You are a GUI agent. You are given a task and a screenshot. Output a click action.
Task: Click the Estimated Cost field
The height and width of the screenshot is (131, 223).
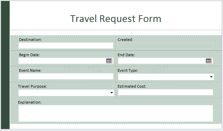tap(166, 92)
